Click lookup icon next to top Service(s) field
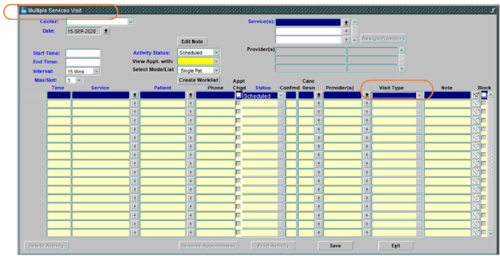Image resolution: width=500 pixels, height=256 pixels. tap(345, 22)
